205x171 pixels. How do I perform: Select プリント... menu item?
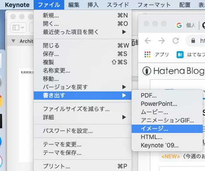[x=83, y=166]
